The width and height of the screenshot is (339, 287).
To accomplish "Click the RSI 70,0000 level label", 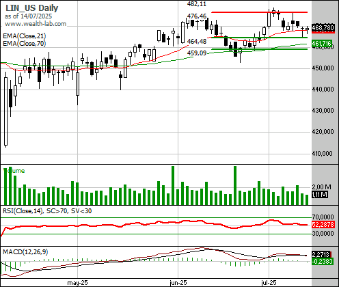I will point(323,217).
